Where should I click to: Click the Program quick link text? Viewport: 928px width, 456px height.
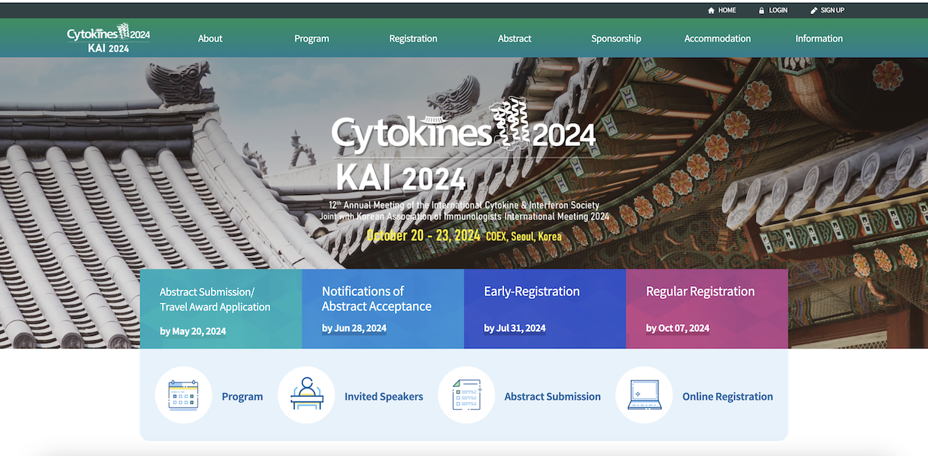click(x=242, y=397)
